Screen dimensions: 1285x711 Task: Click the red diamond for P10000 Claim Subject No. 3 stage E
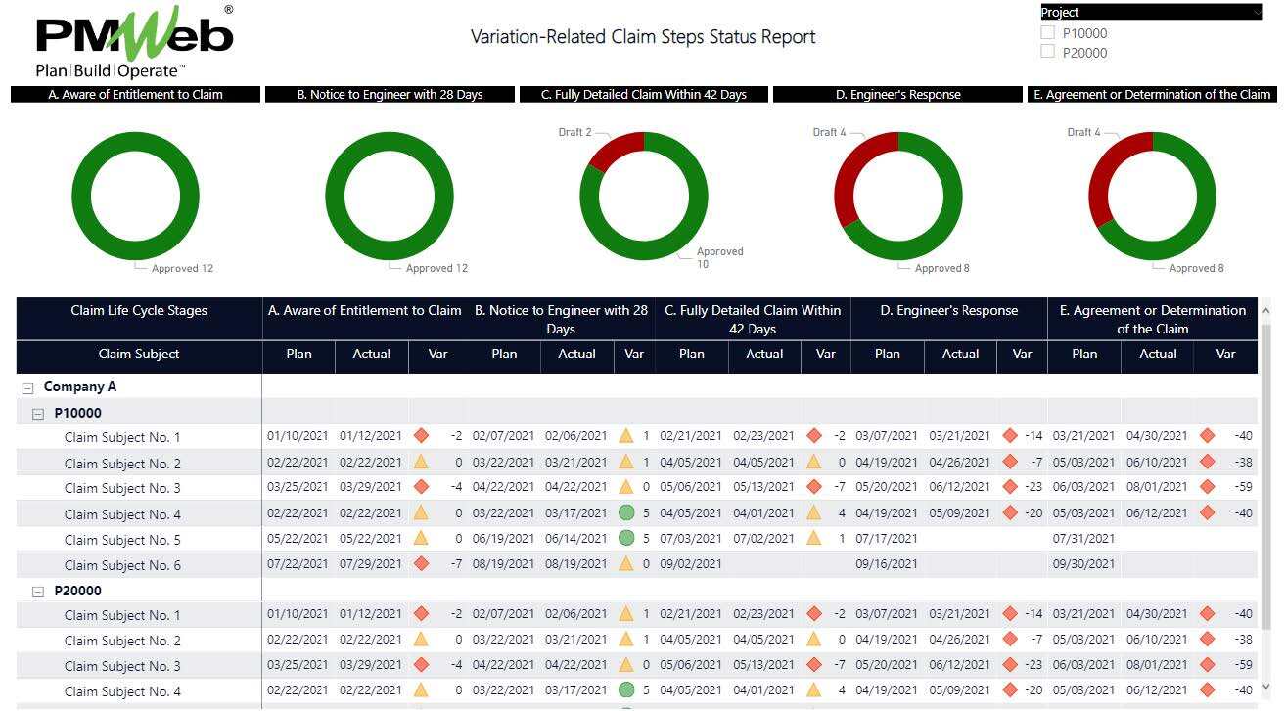click(x=1207, y=487)
